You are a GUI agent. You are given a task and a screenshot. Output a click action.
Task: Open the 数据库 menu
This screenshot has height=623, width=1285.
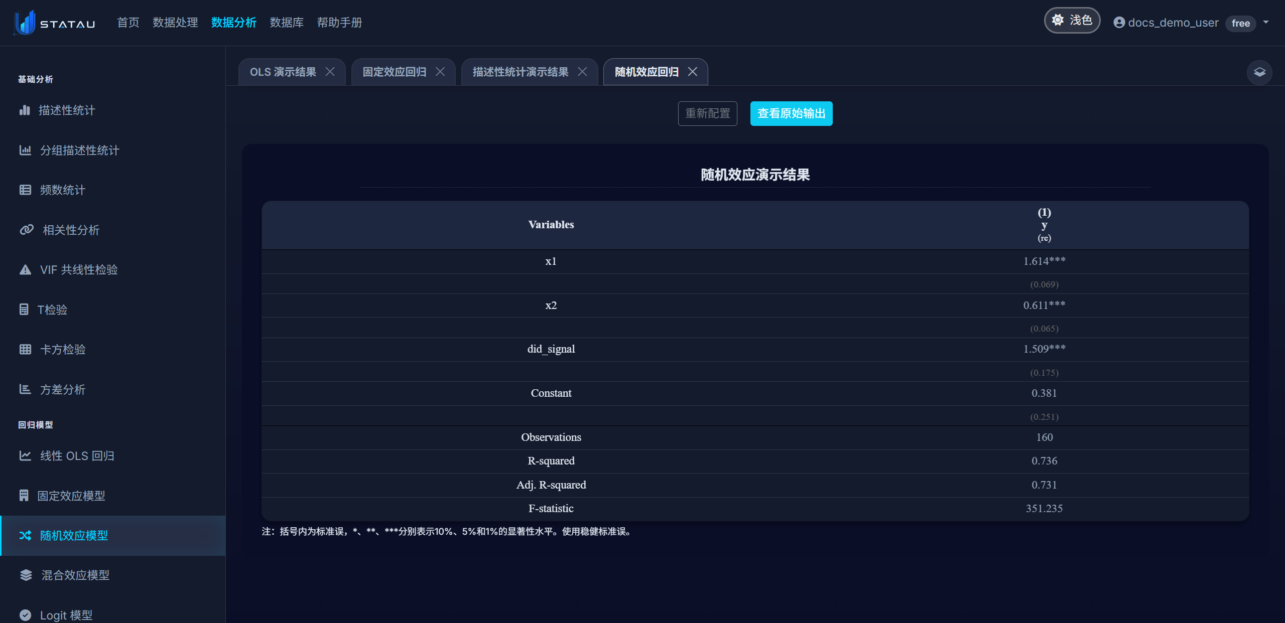287,23
